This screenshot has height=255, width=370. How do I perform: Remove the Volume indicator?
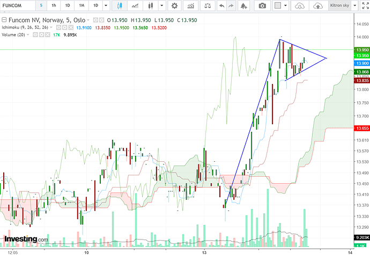(x=48, y=35)
